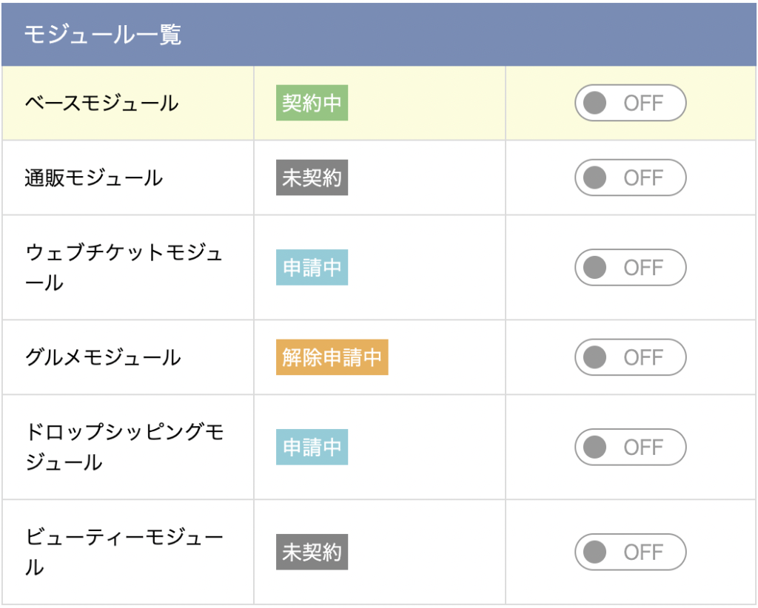
Task: Click the green 契約中 status badge
Action: tap(312, 103)
